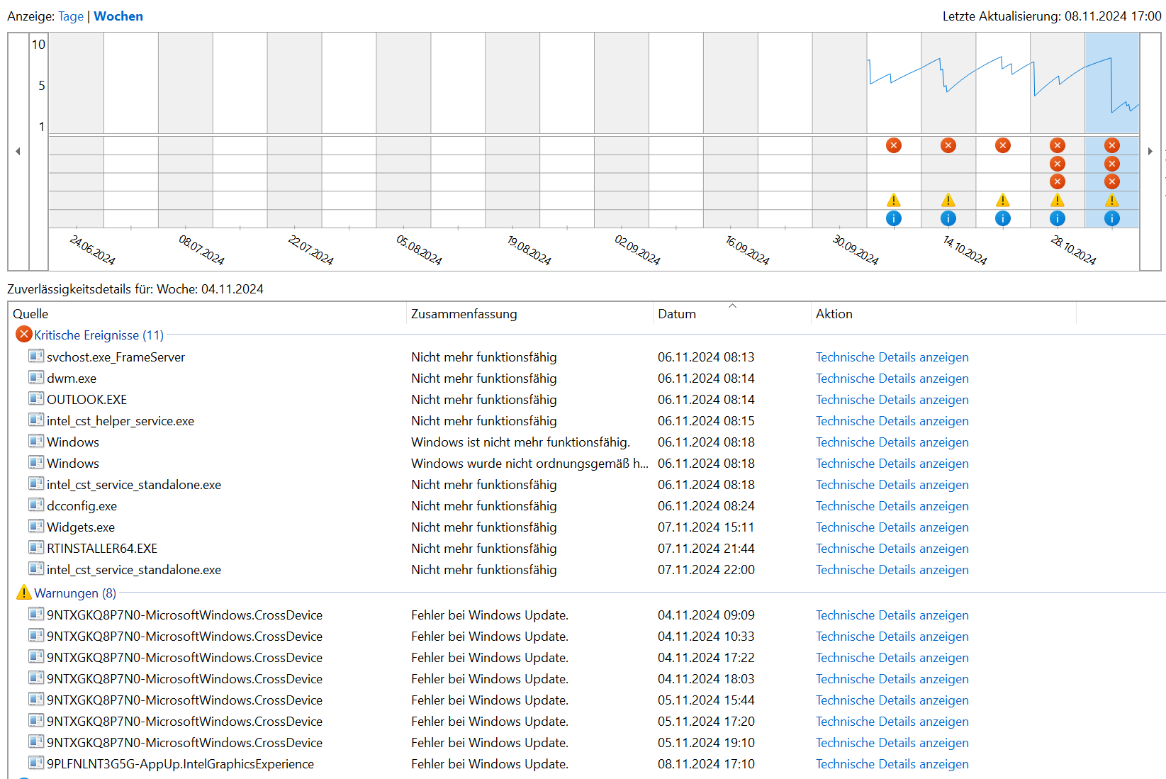Click 'Fehler bei Windows Update.' dated 05.11.2024 15:44
This screenshot has height=779, width=1166.
(490, 700)
